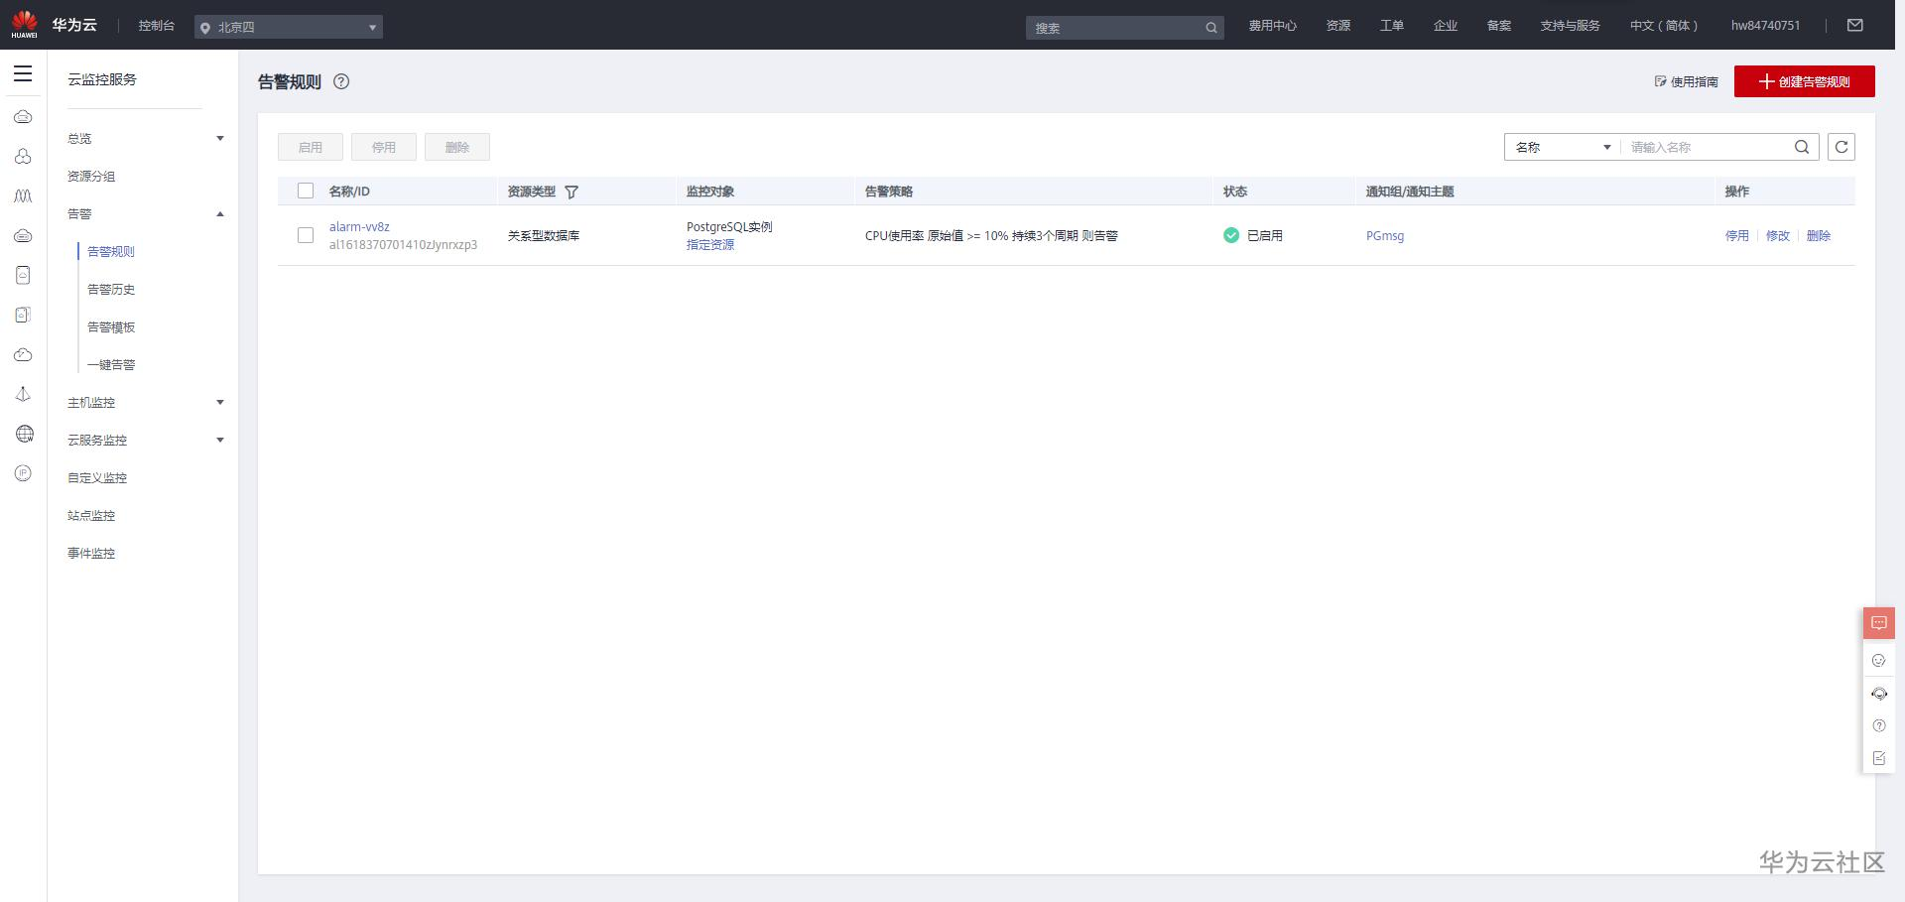Open the three-circles cluster icon in left rail
The width and height of the screenshot is (1905, 902).
23,157
